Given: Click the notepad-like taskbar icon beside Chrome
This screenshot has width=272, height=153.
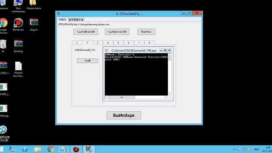Looking at the screenshot, I should [x=63, y=149].
